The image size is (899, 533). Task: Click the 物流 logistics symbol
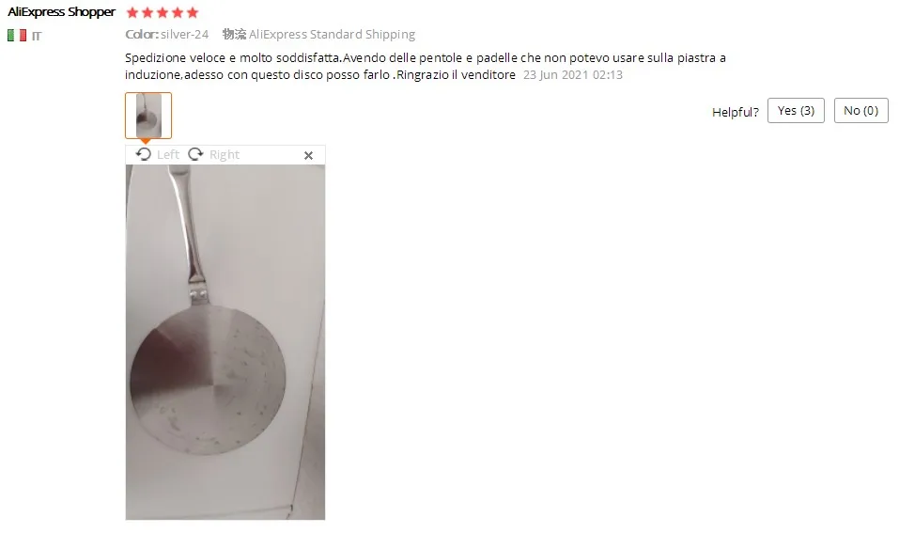tap(234, 35)
